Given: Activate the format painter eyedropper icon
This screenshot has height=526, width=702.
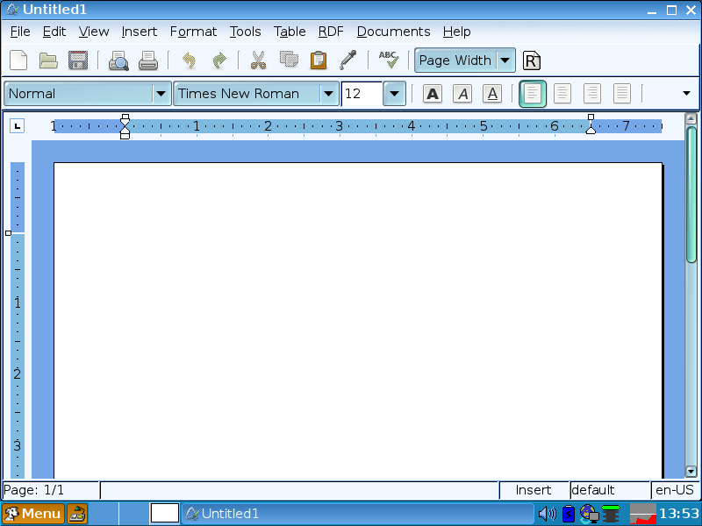Looking at the screenshot, I should click(347, 60).
